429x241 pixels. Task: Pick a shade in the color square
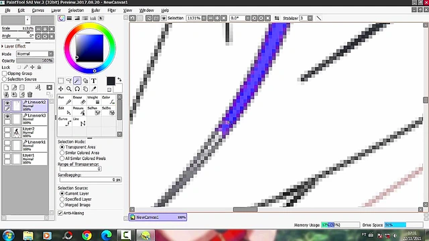[90, 48]
